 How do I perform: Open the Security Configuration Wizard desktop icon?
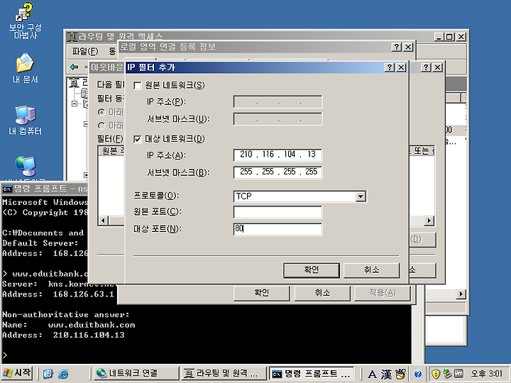[25, 21]
